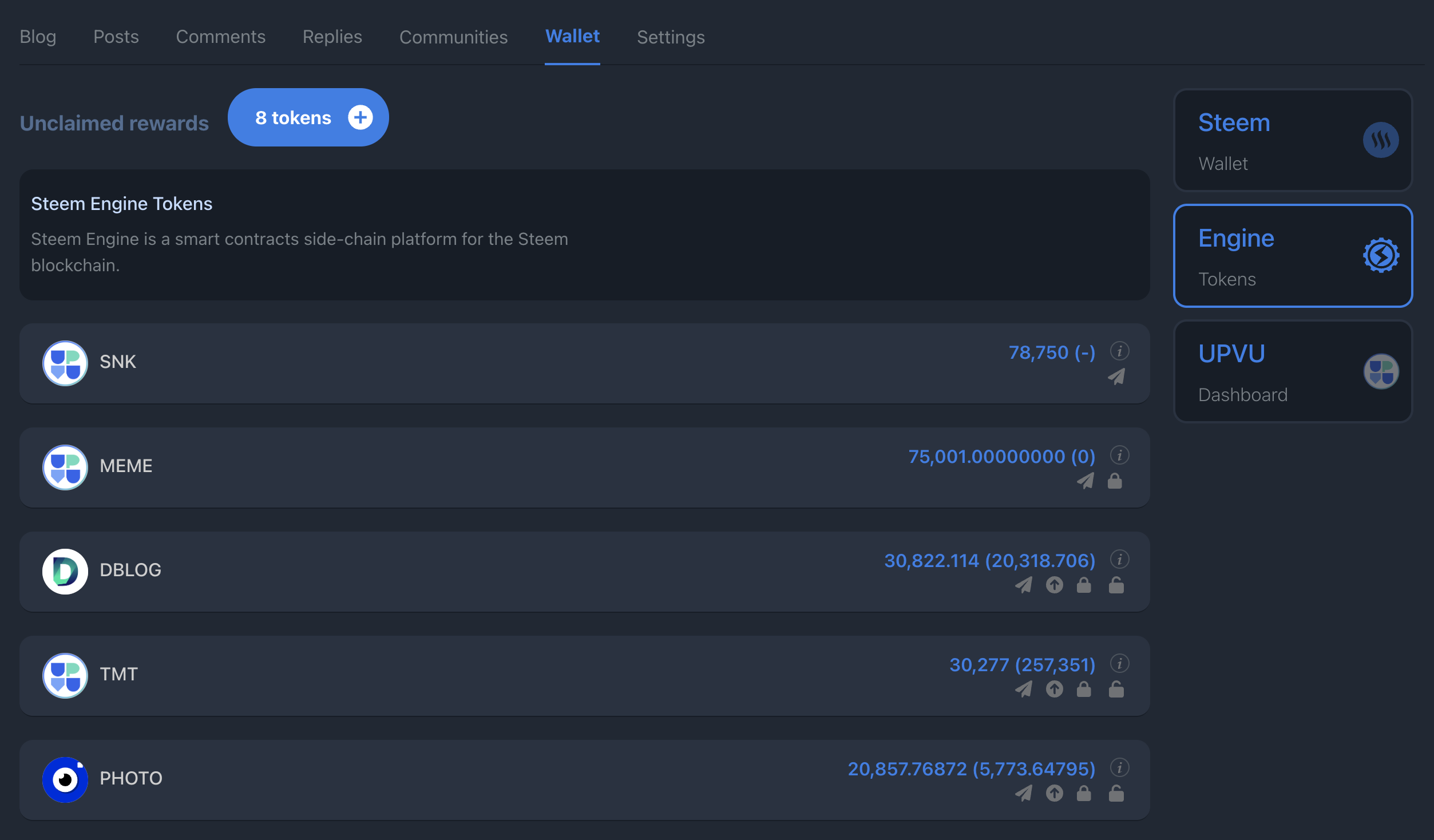The image size is (1434, 840).
Task: Open the Communities tab
Action: point(453,37)
